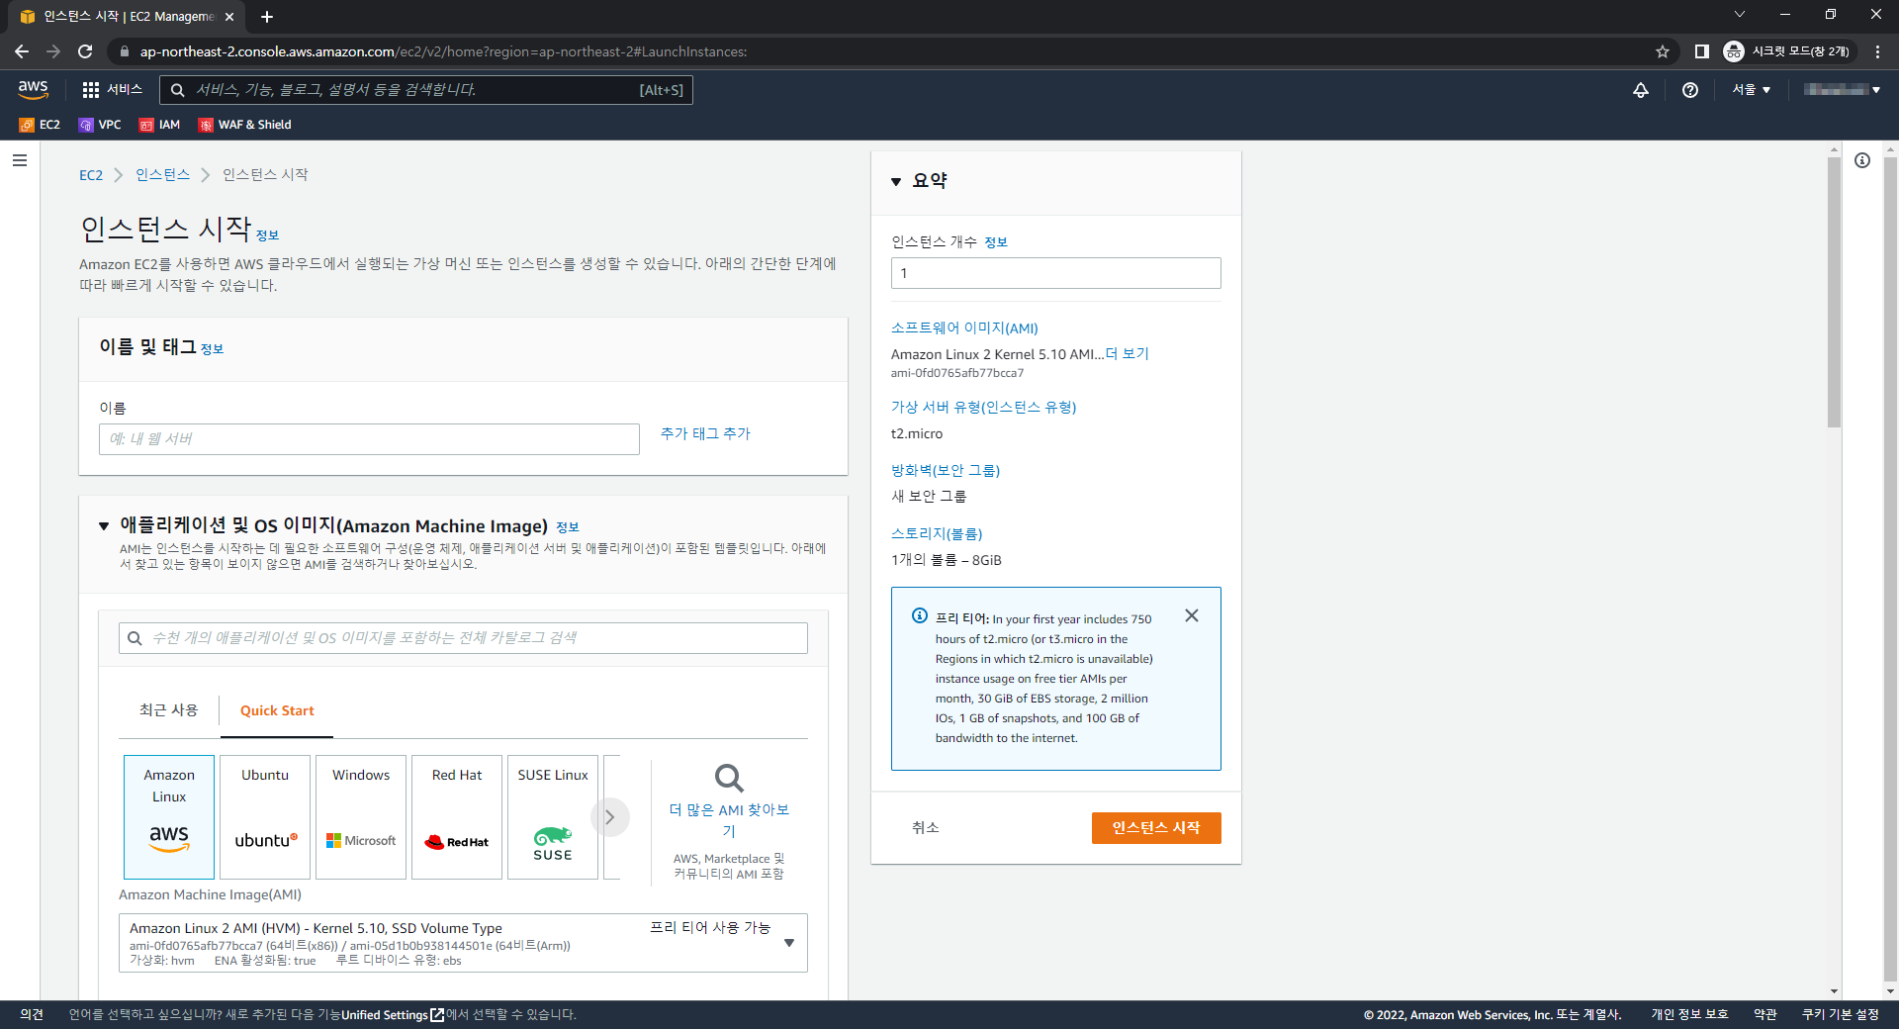1899x1029 pixels.
Task: Open a new browser tab
Action: [267, 17]
